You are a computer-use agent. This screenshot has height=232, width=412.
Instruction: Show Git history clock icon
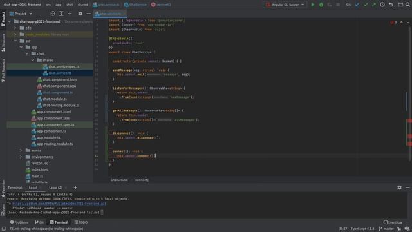382,5
